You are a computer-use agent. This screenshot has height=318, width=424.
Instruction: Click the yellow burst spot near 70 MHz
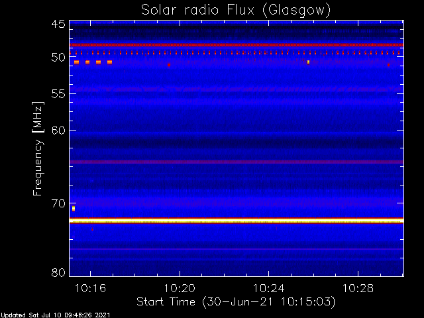coord(74,208)
